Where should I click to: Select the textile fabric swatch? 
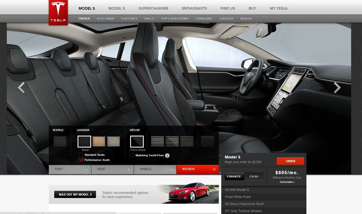tap(60, 141)
